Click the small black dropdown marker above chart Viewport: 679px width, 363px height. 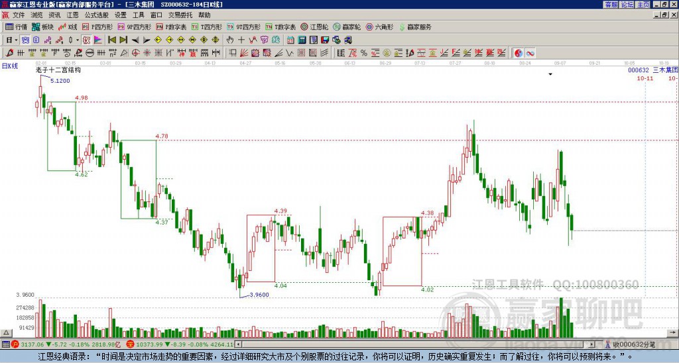click(x=550, y=74)
